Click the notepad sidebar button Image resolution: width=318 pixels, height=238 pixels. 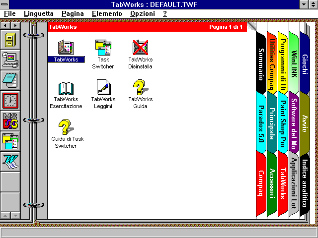10,80
